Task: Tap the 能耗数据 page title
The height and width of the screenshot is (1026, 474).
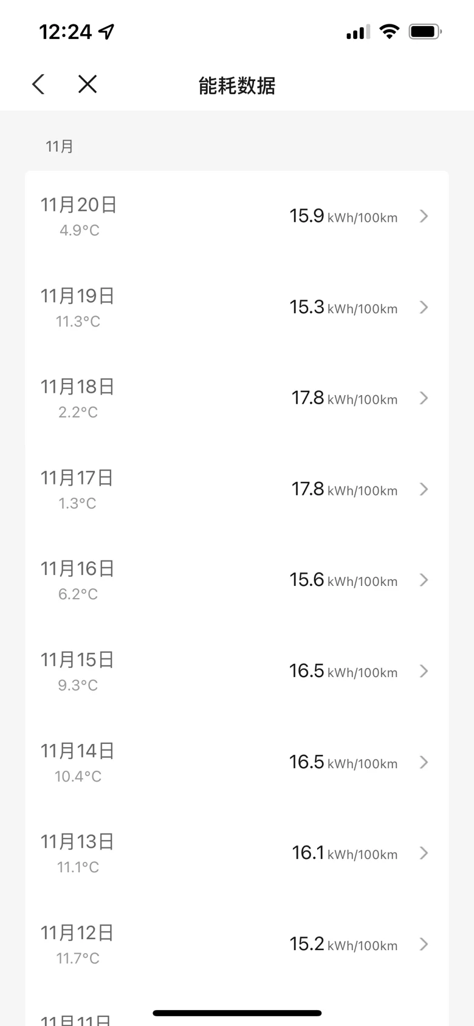Action: tap(237, 86)
